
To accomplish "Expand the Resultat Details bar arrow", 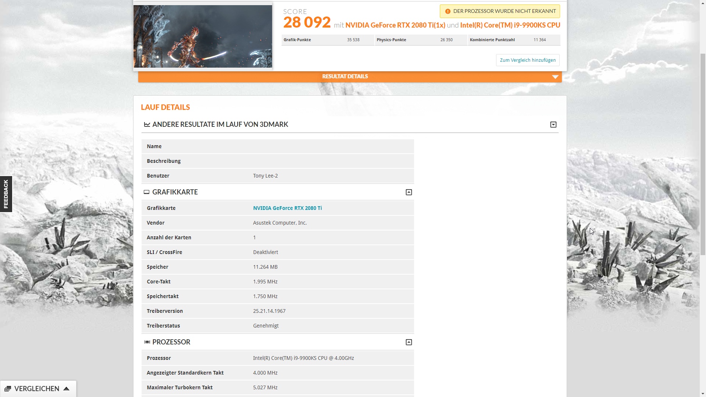I will pos(555,77).
